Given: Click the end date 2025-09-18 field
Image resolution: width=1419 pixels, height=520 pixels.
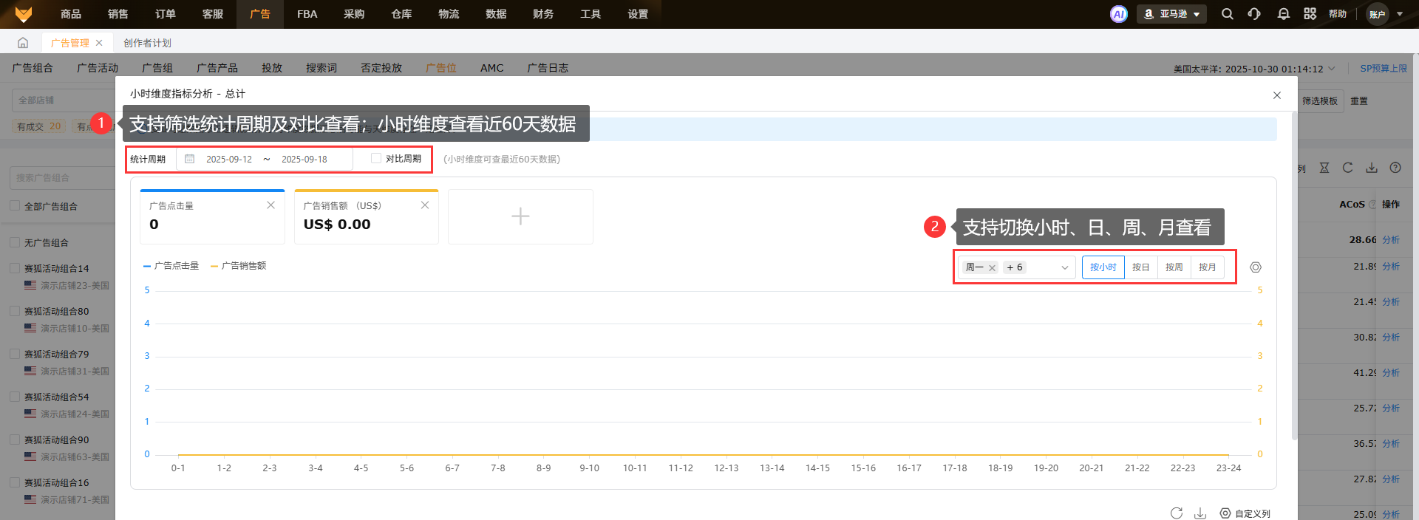Looking at the screenshot, I should pos(304,159).
